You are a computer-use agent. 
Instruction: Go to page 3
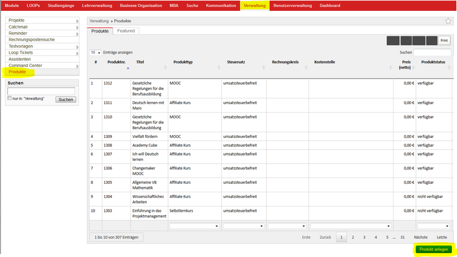pyautogui.click(x=364, y=238)
